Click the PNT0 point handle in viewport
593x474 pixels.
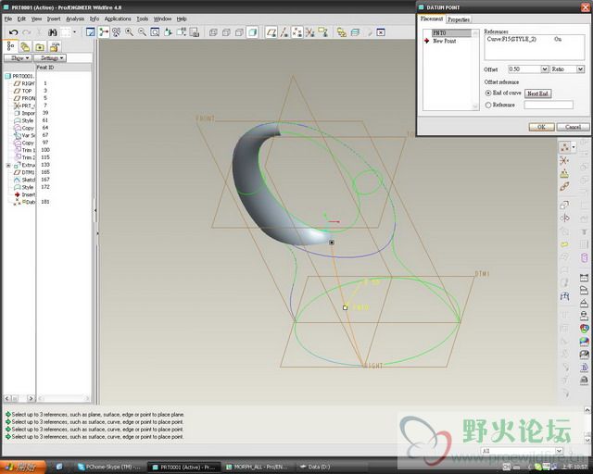[345, 307]
